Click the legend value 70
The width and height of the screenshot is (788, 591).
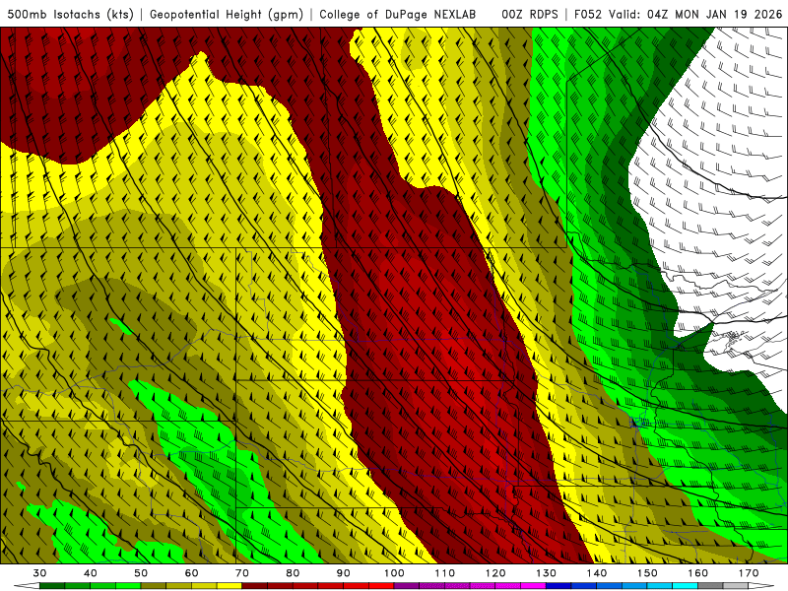242,573
